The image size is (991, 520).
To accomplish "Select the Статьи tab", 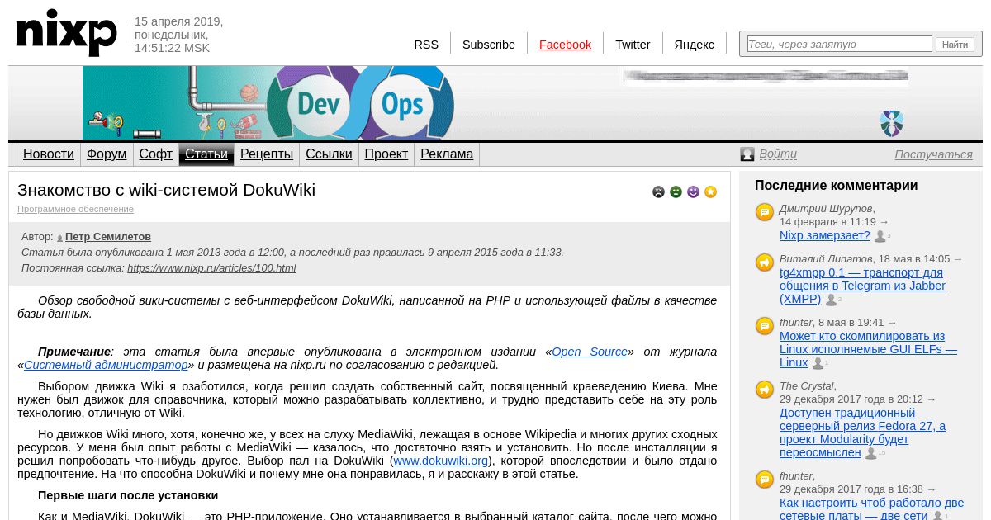I will point(206,154).
